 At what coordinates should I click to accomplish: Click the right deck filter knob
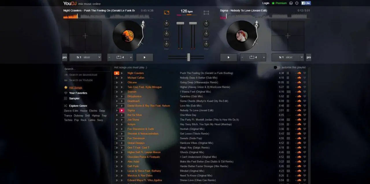(206, 44)
